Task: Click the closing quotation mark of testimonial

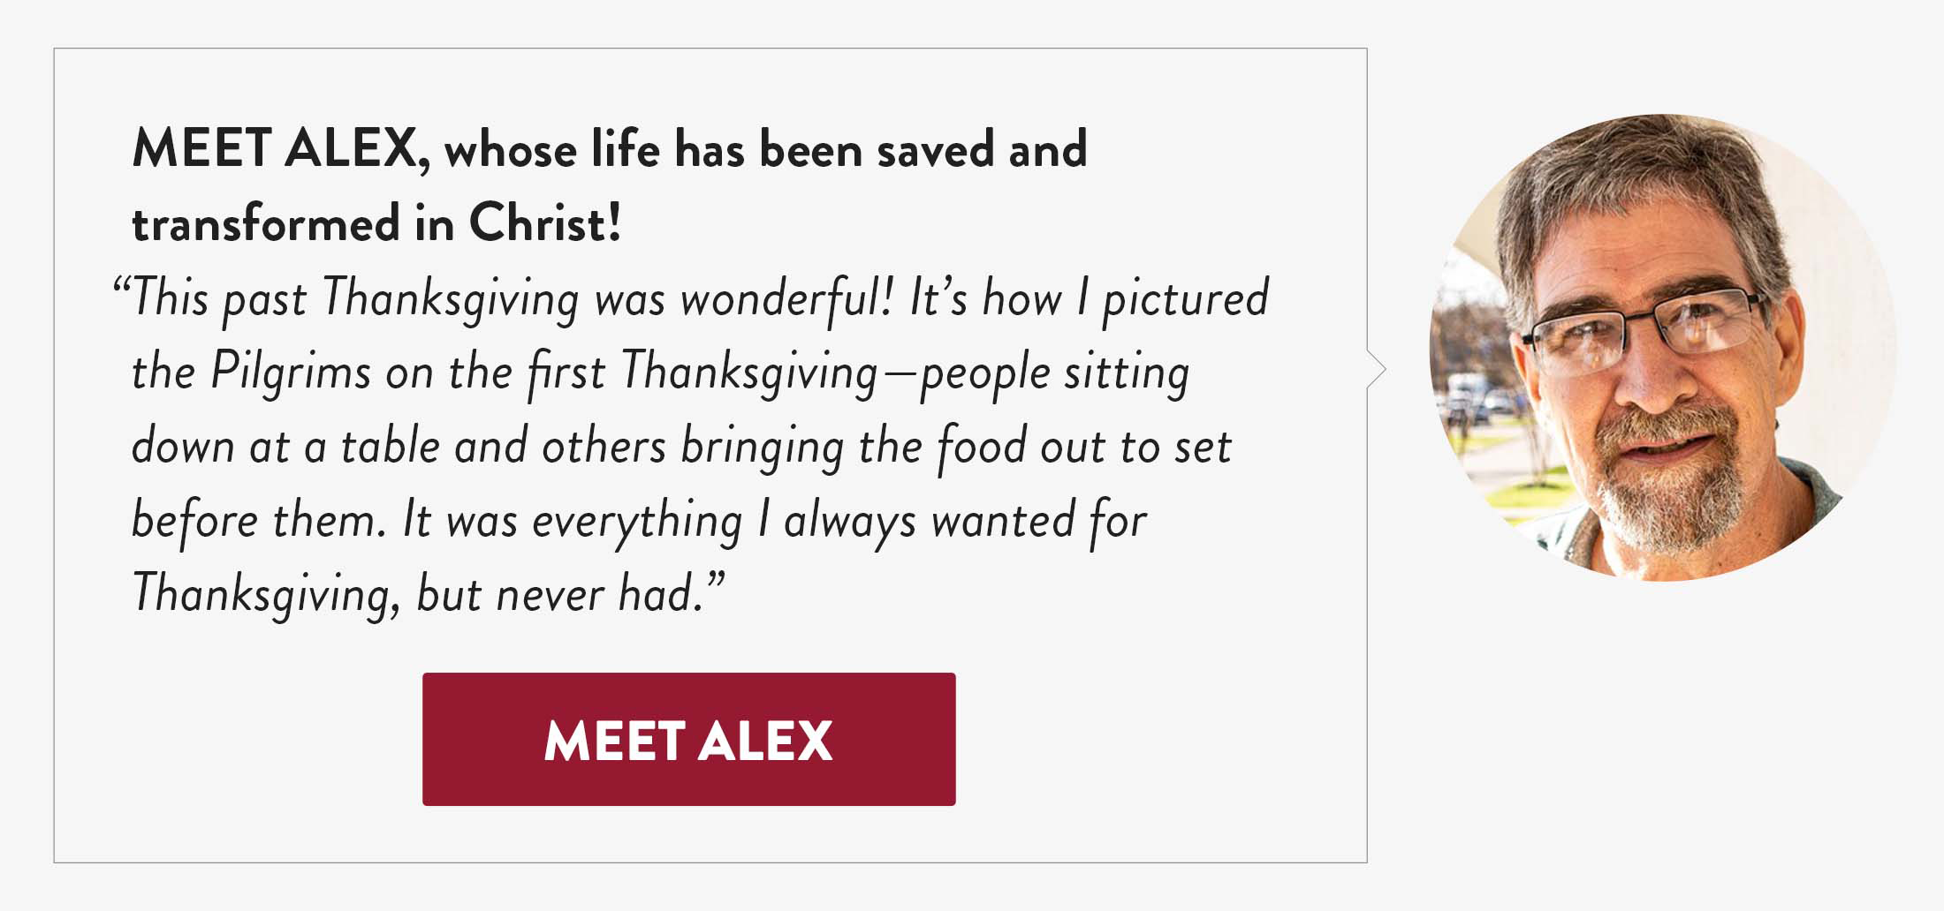Action: 716,582
